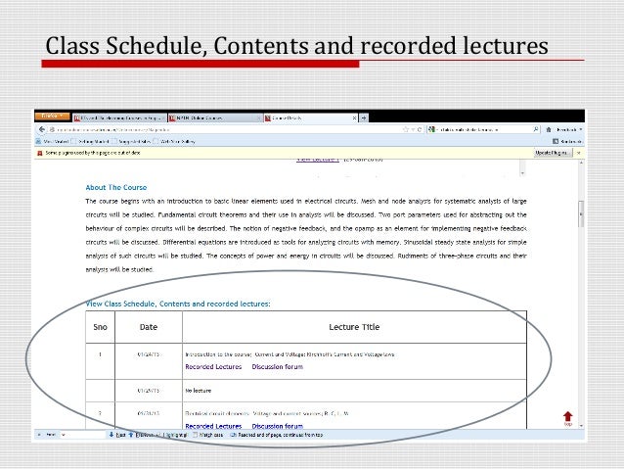Switch to the first browser tab
The height and width of the screenshot is (469, 624).
coord(119,117)
